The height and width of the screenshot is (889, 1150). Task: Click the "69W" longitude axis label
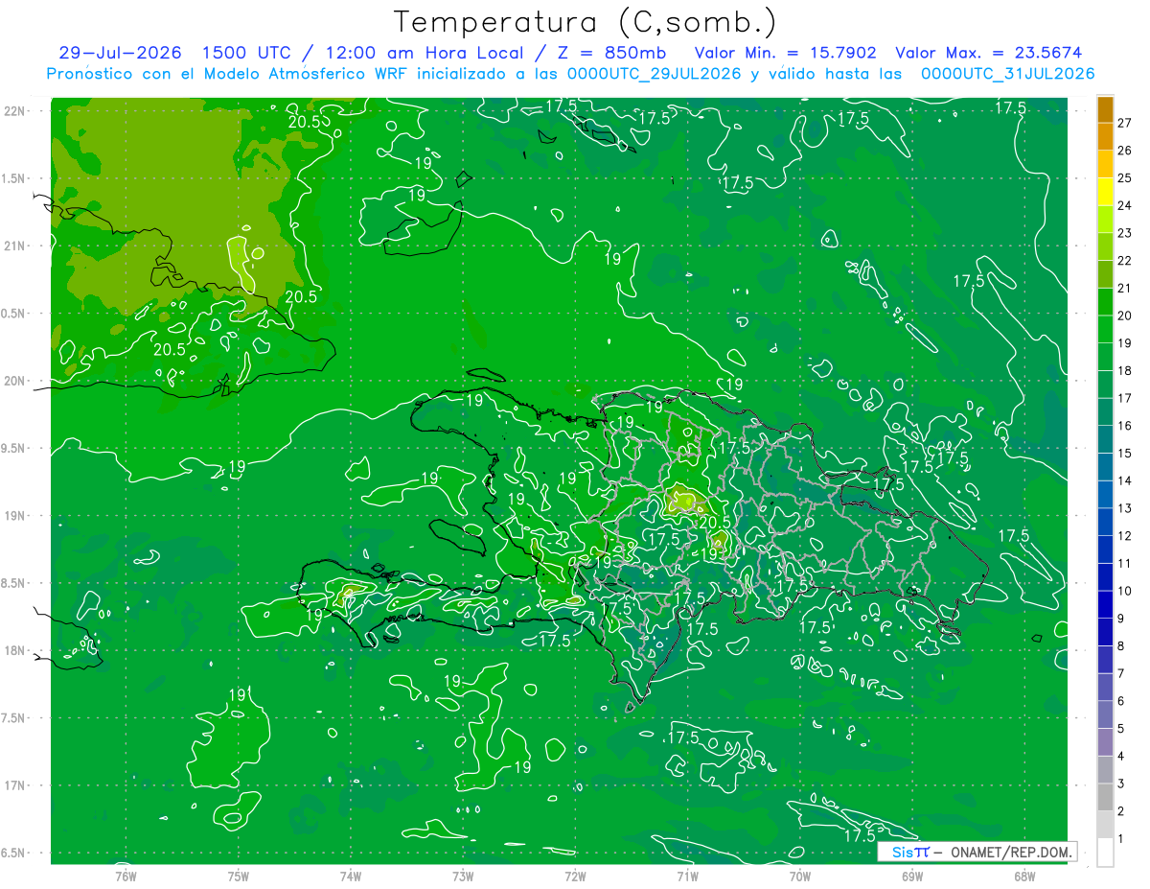coord(912,876)
